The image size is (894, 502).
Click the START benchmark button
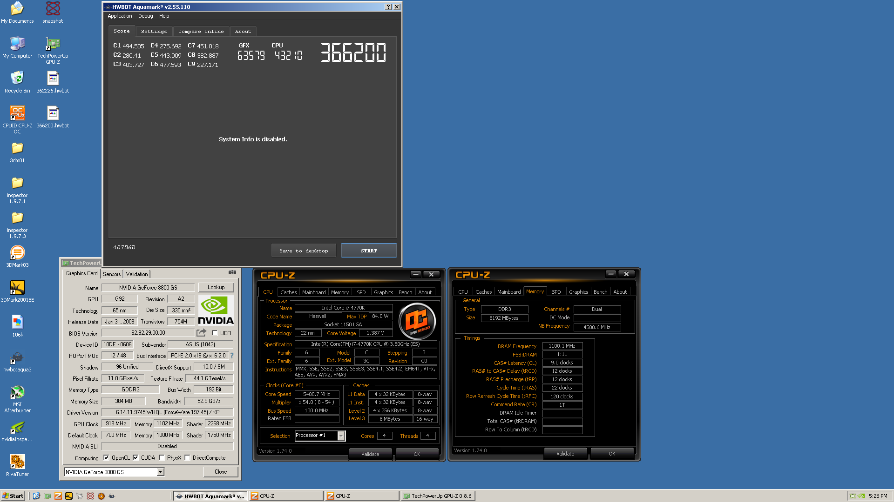pos(369,251)
